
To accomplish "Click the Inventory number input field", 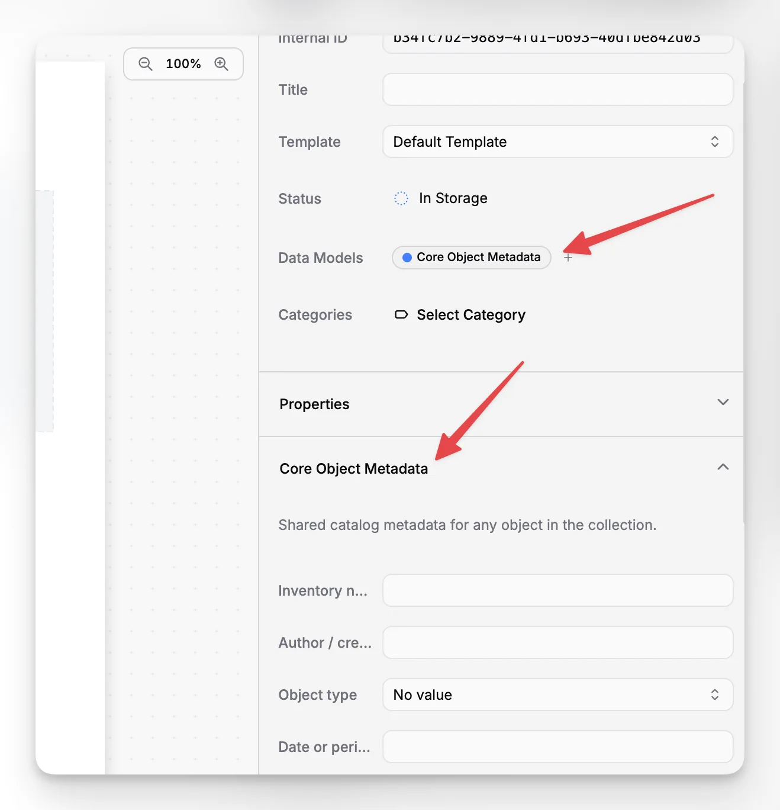I will point(557,590).
